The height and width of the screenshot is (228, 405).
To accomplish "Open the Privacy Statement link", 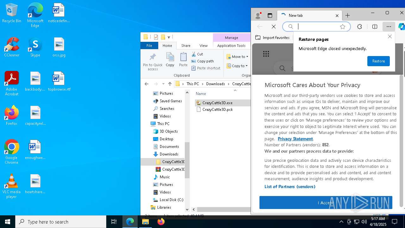I will click(296, 139).
